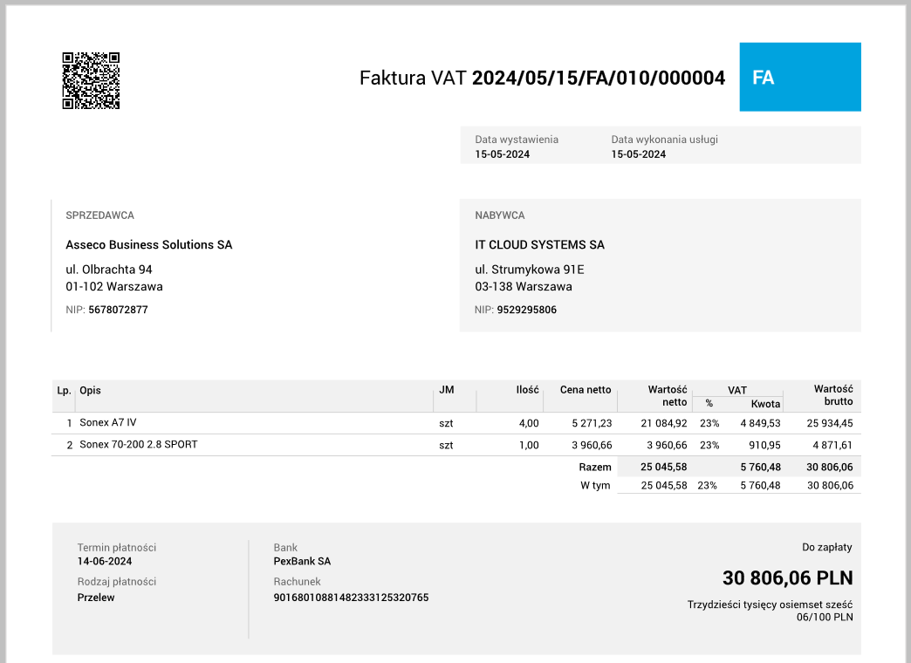Select the blue FA document type badge
Viewport: 911px width, 663px height.
799,77
